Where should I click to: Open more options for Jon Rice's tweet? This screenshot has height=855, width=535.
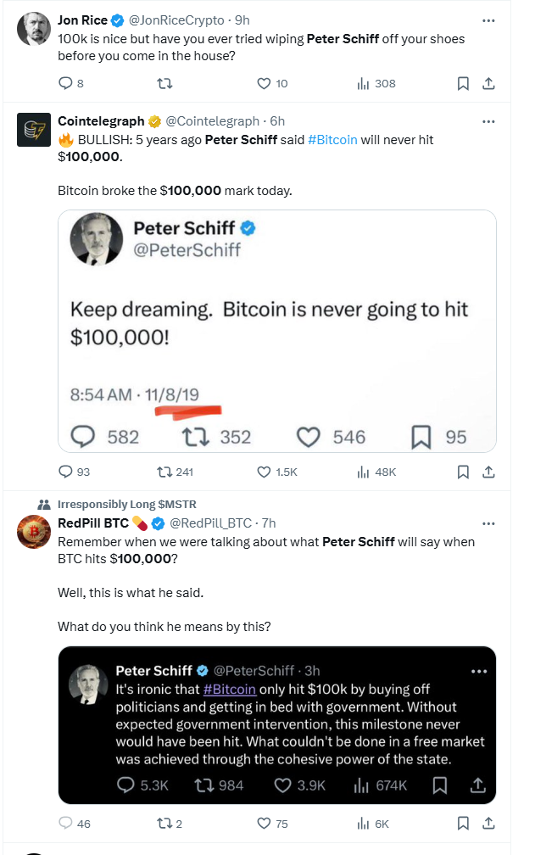click(x=488, y=20)
